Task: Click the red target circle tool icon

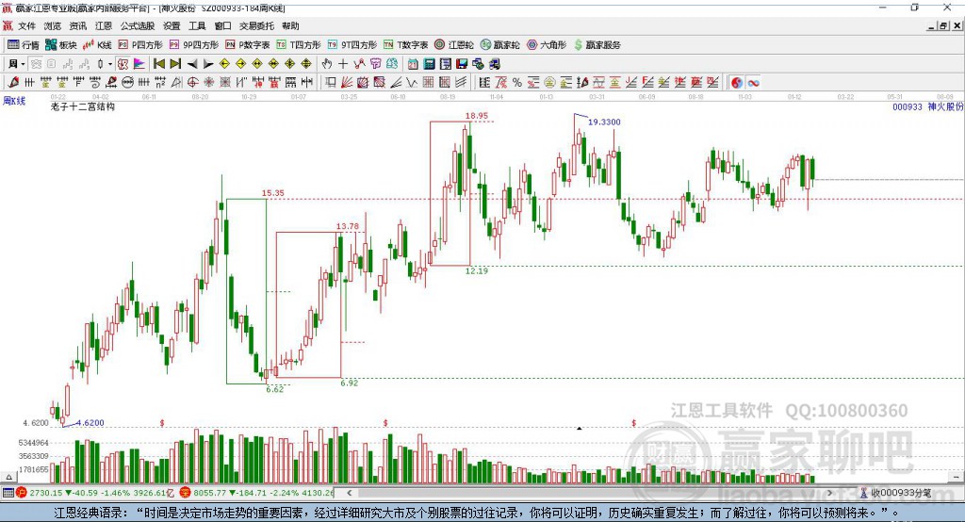Action: pos(192,83)
